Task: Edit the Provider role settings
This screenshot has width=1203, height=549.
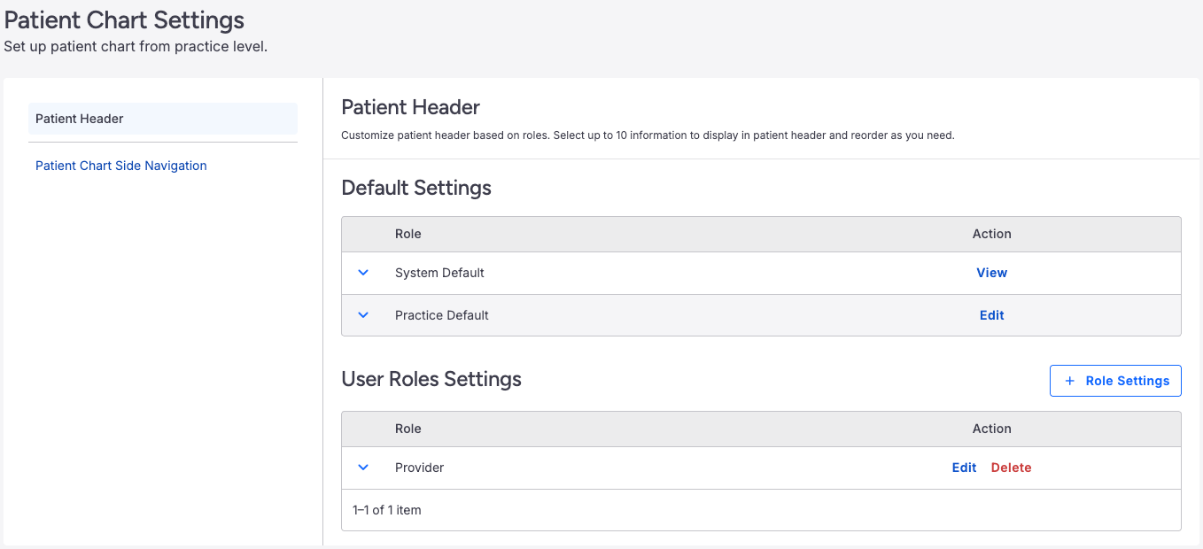Action: pyautogui.click(x=964, y=468)
